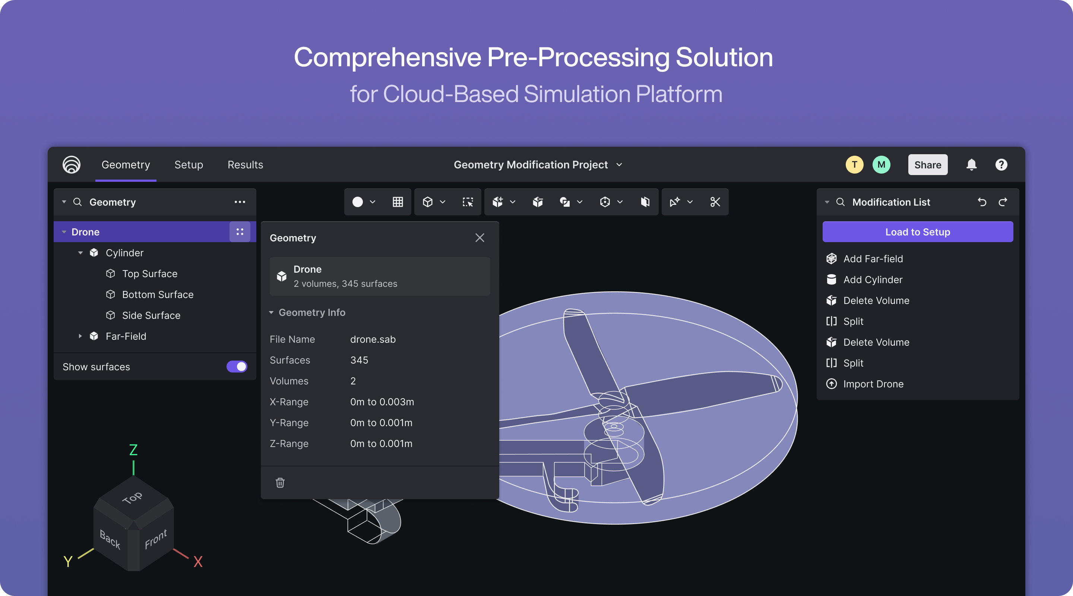
Task: Click the volume Boolean operation icon
Action: [565, 202]
